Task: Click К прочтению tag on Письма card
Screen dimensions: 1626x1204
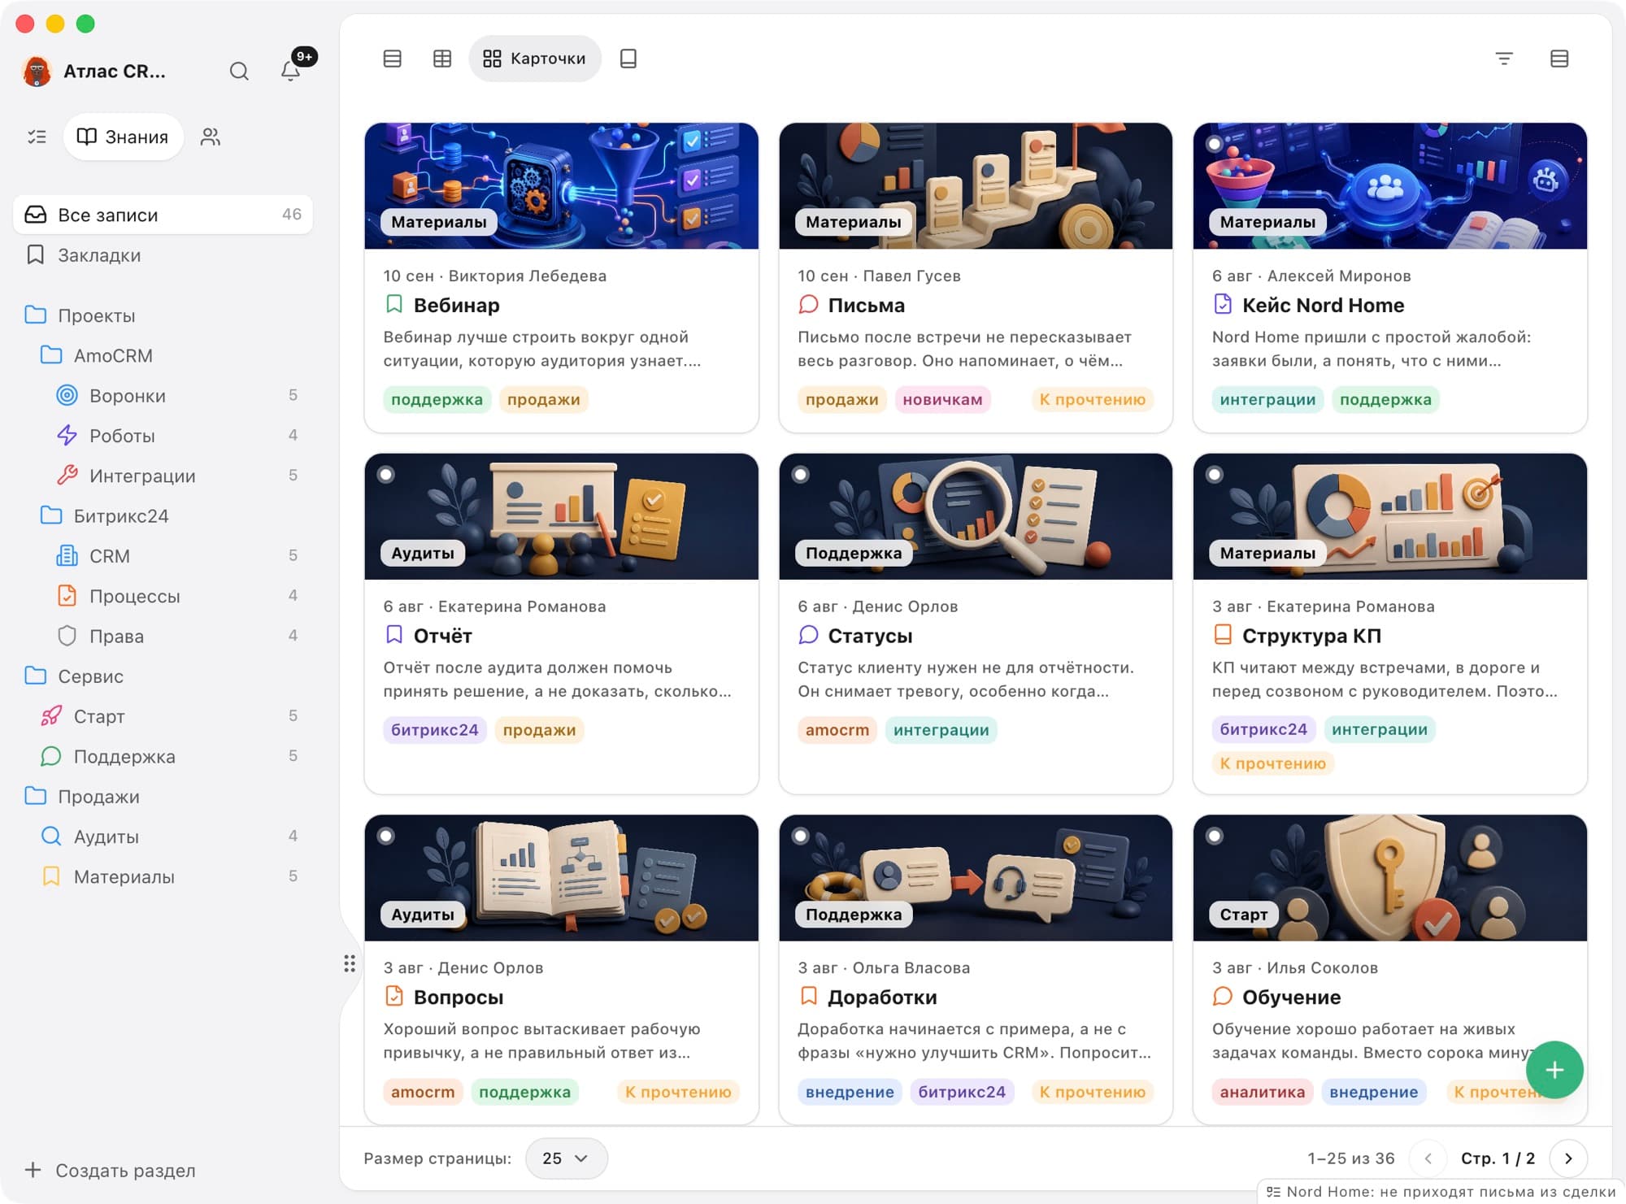Action: point(1092,399)
